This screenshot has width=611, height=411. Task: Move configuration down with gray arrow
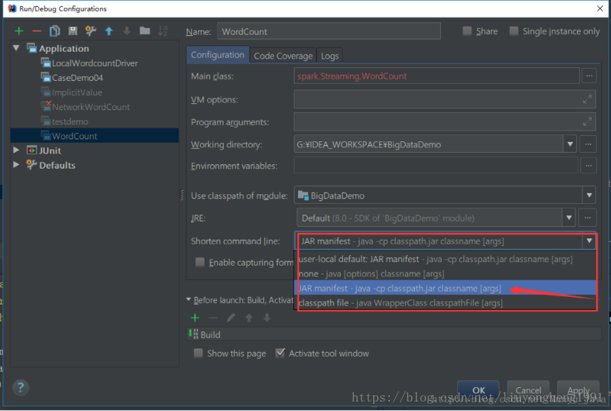pos(127,31)
